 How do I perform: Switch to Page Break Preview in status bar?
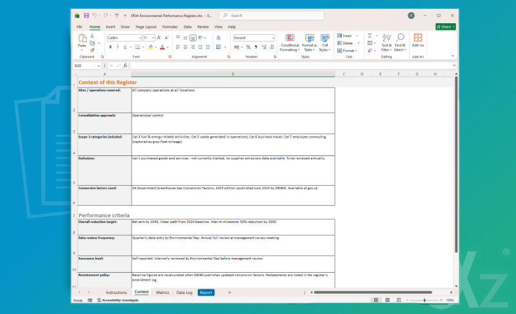[x=399, y=300]
